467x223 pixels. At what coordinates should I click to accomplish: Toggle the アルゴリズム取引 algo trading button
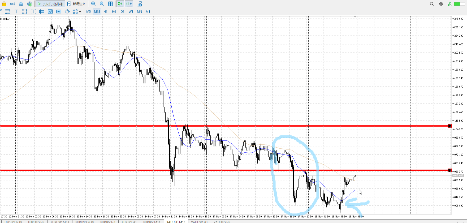[50, 4]
